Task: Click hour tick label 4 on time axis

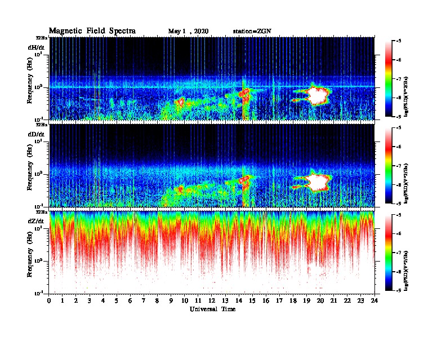Action: tap(103, 300)
